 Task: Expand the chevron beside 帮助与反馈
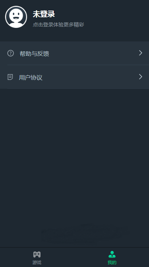click(141, 53)
